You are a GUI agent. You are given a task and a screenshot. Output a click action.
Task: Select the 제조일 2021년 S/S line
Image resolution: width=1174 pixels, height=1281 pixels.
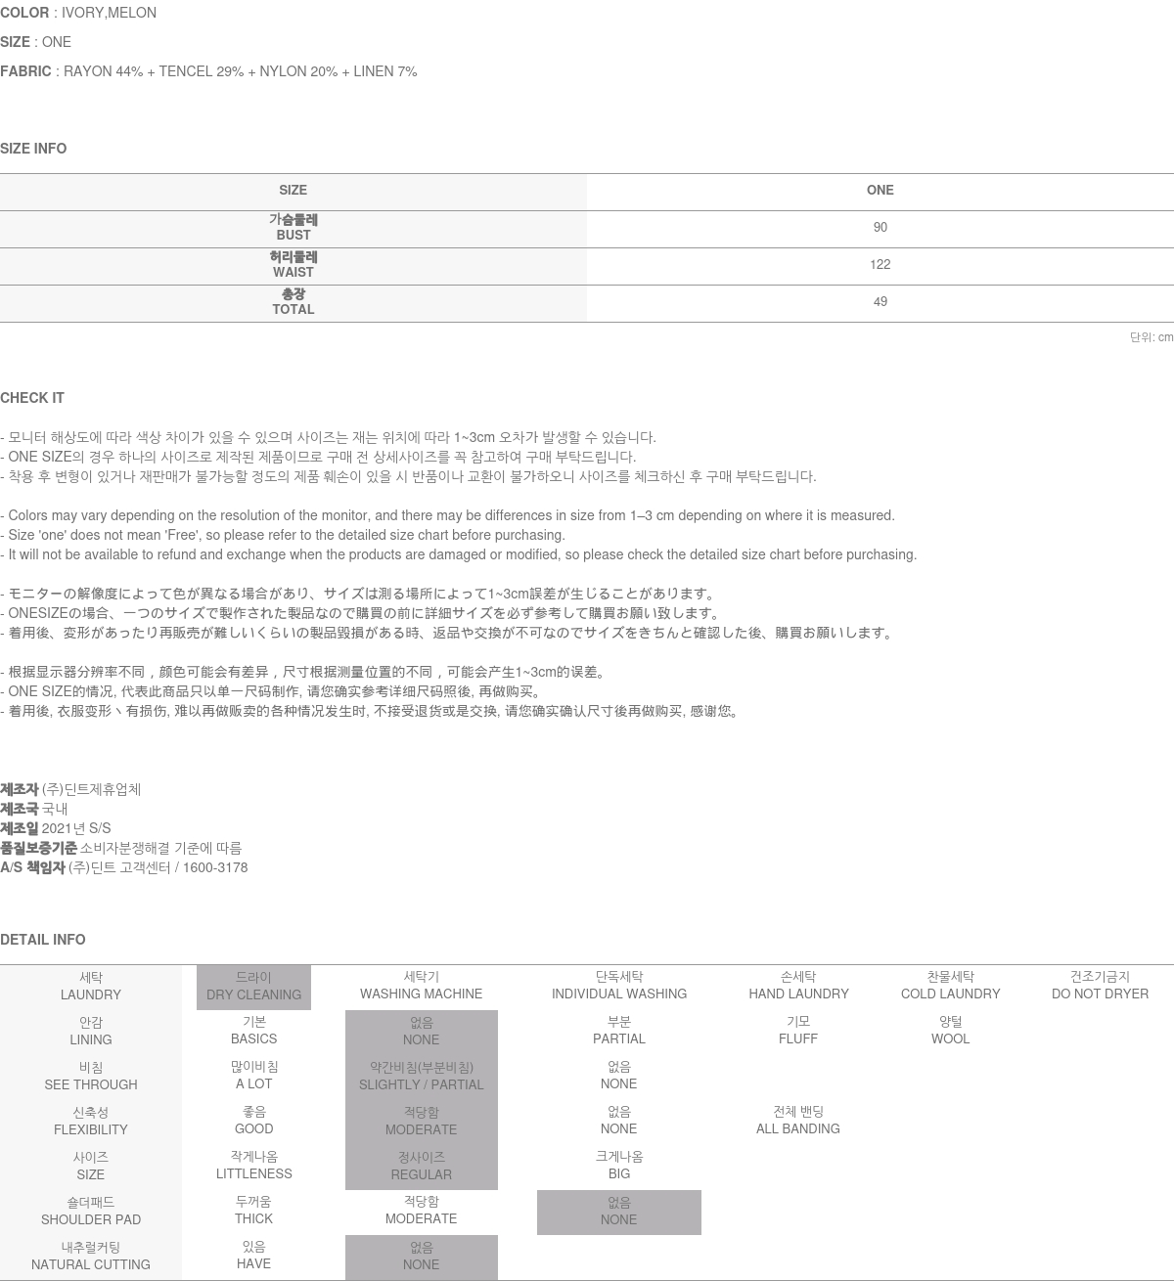(56, 828)
